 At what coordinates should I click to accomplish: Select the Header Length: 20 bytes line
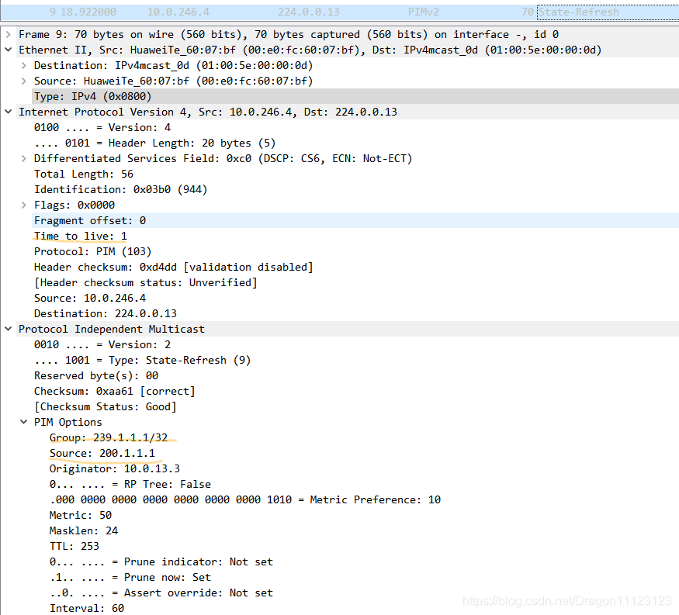[x=154, y=143]
